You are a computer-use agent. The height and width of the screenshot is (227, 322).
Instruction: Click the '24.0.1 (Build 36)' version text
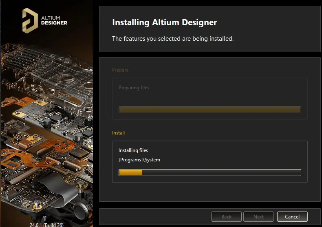(x=46, y=225)
